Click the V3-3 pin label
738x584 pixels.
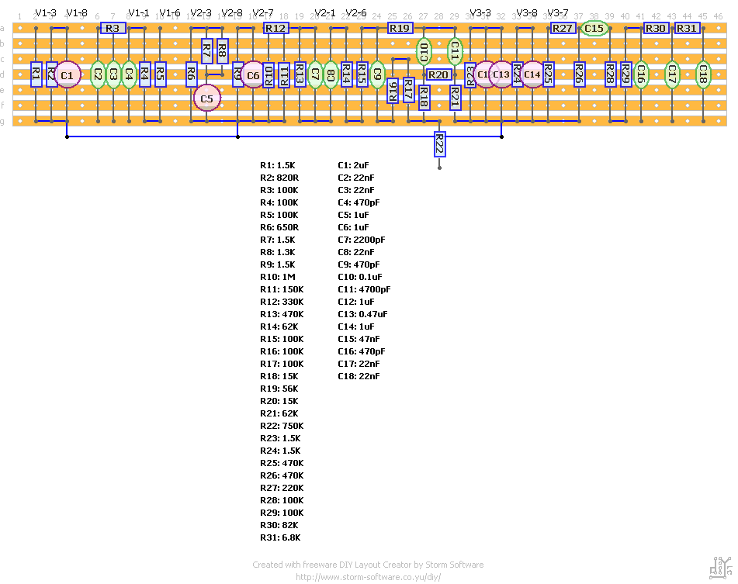[x=480, y=13]
